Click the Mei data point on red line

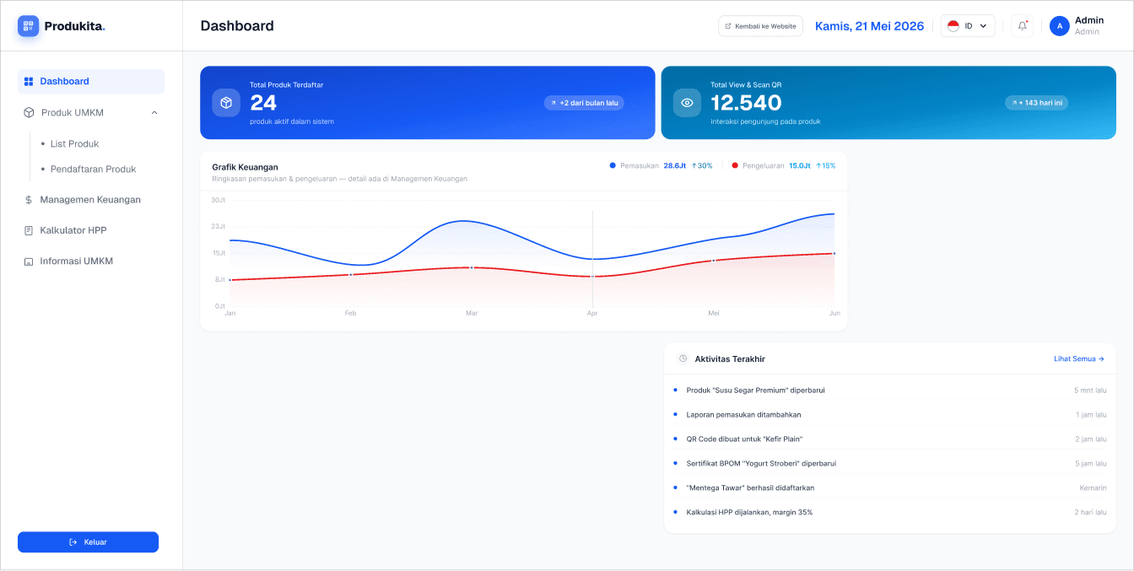[714, 261]
